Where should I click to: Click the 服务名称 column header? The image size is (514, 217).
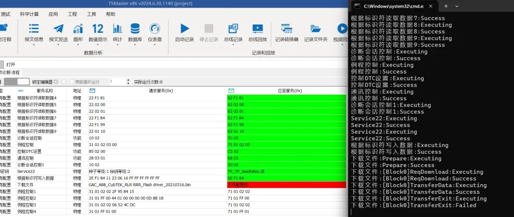[x=45, y=90]
